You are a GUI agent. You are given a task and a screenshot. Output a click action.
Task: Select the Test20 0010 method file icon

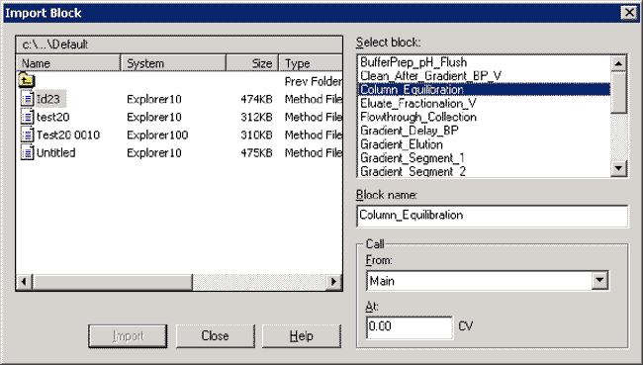point(27,135)
